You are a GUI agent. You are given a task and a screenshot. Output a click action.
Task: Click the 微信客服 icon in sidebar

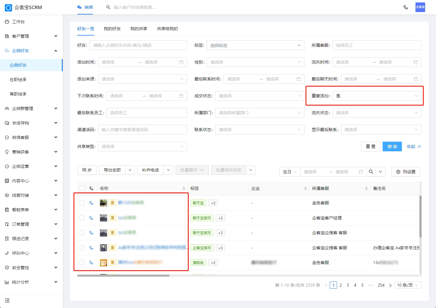7,137
